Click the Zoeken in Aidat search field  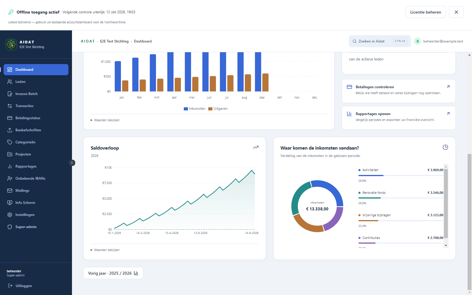point(380,41)
